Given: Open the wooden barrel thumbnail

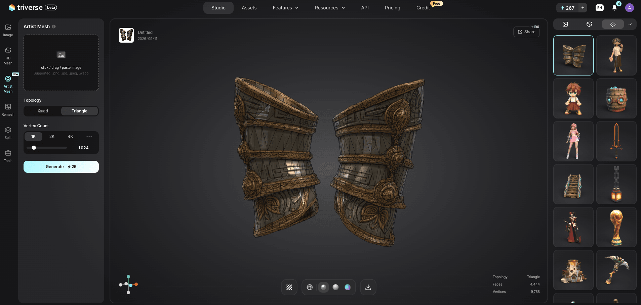Looking at the screenshot, I should (616, 98).
